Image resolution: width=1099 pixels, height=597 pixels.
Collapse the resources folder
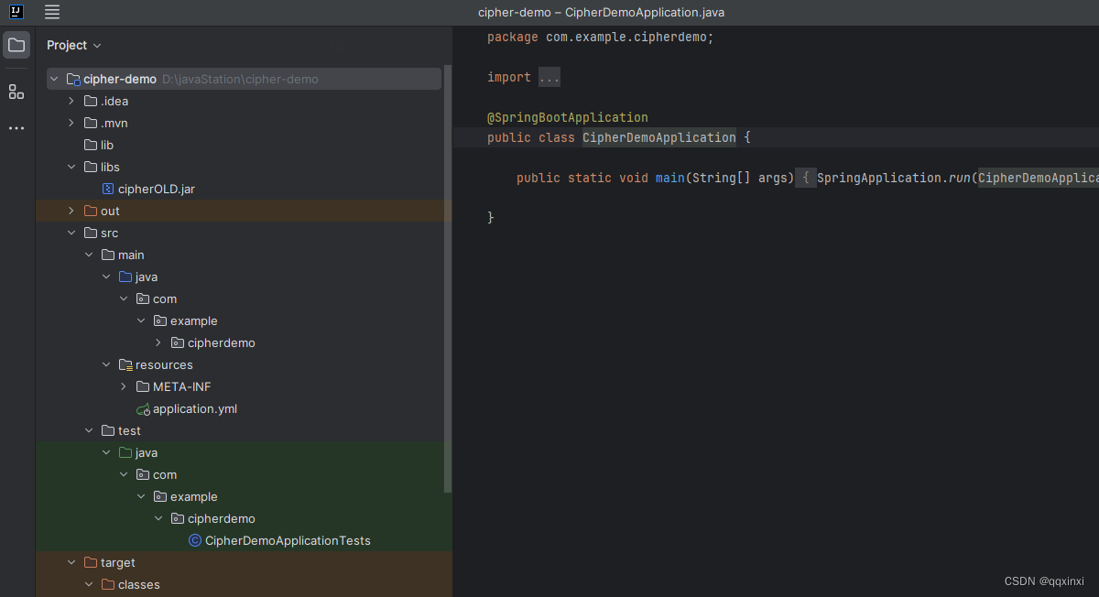pos(106,364)
